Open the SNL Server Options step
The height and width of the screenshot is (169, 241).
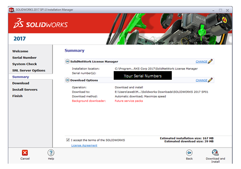pos(29,70)
